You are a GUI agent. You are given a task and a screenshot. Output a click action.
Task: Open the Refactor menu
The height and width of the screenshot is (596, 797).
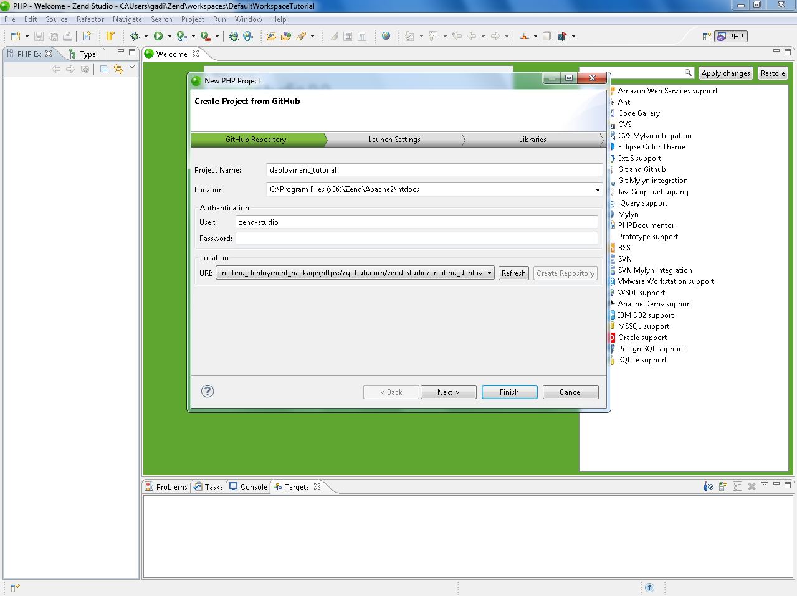pos(90,19)
